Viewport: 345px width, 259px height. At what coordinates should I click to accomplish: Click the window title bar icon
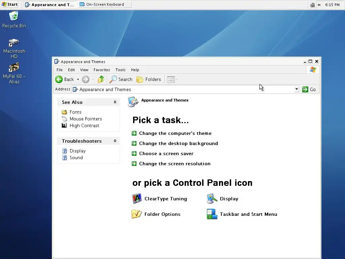(57, 61)
